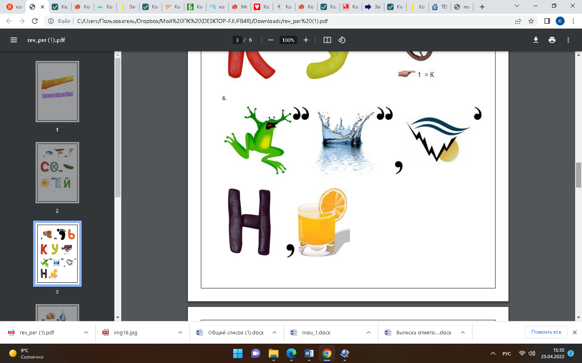The image size is (582, 363).
Task: Click the zoom out minus icon
Action: coord(271,40)
